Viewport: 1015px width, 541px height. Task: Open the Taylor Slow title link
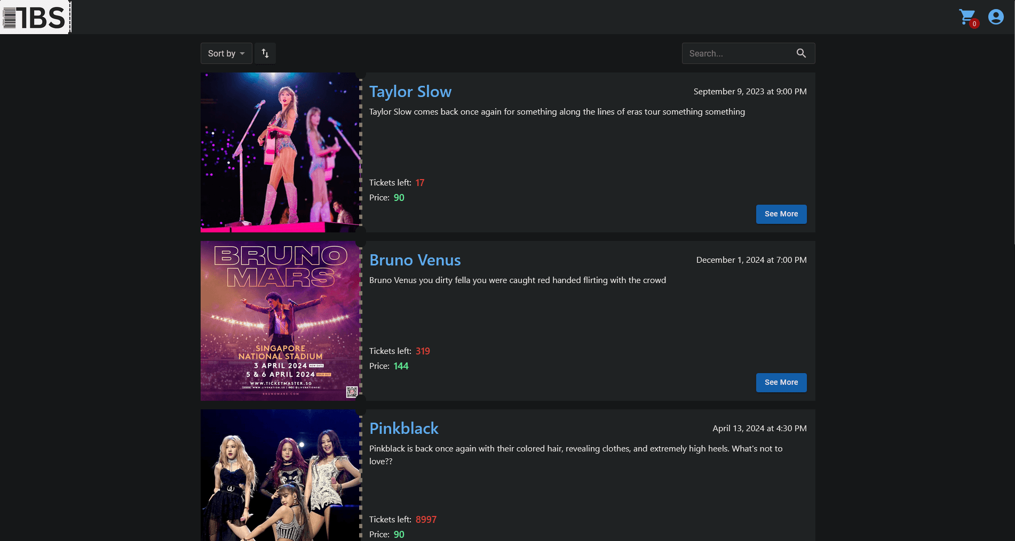pyautogui.click(x=410, y=92)
